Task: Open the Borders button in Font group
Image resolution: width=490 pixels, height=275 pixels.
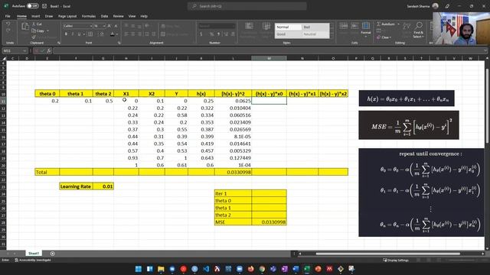Action: [90, 34]
